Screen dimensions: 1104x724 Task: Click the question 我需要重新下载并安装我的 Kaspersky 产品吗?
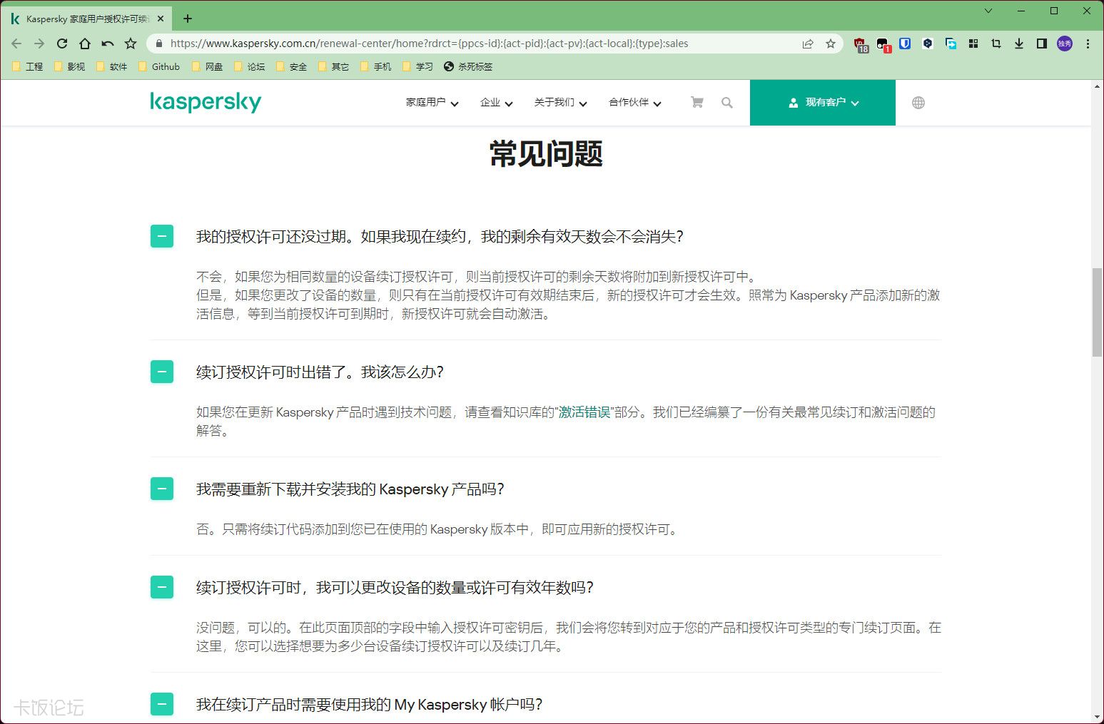350,489
